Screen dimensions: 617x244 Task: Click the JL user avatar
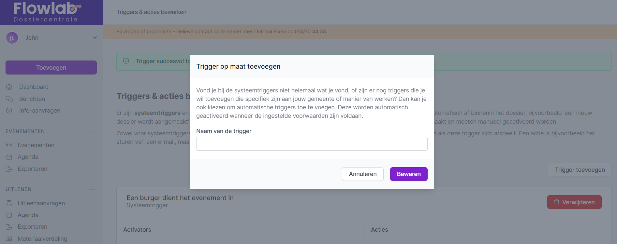(12, 38)
